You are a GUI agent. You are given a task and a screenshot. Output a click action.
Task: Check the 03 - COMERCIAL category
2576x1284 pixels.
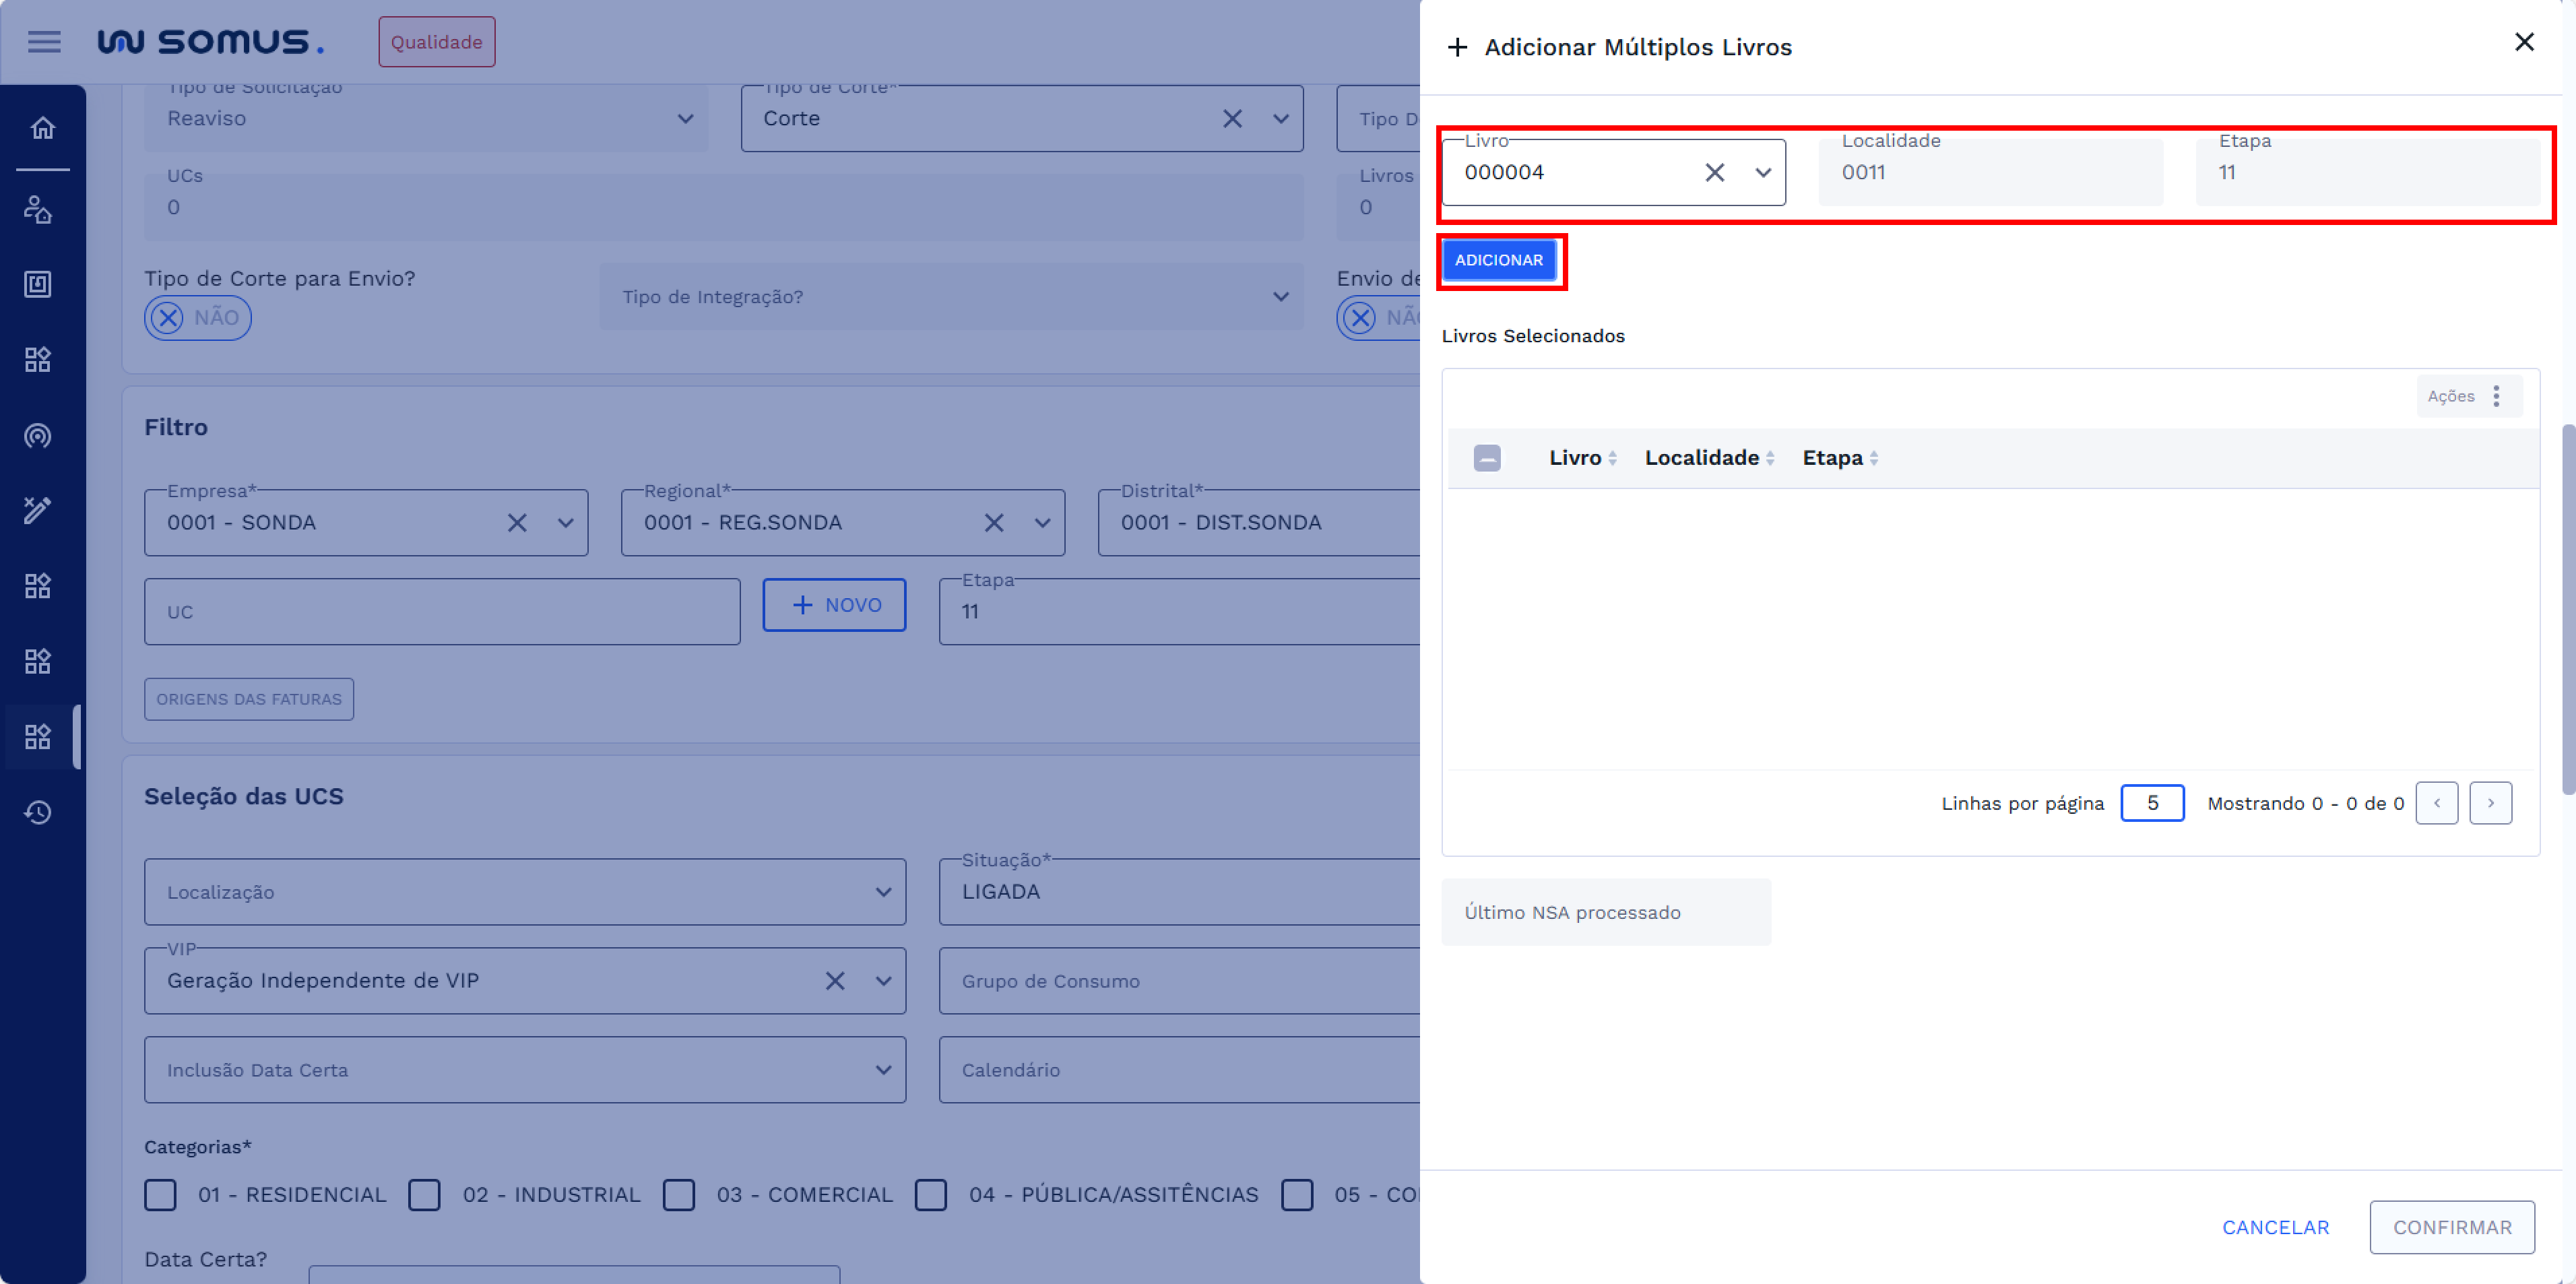coord(679,1194)
